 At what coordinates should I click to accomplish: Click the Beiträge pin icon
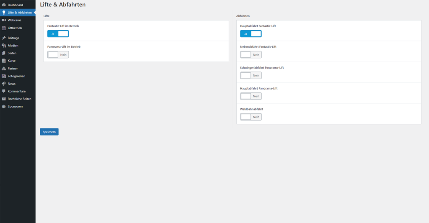pos(4,38)
